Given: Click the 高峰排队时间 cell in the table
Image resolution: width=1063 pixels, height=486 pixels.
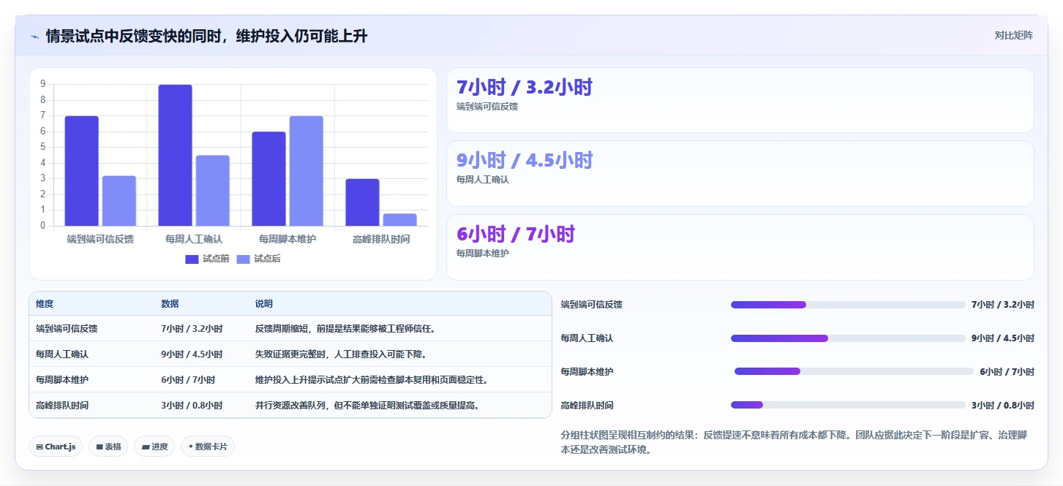Looking at the screenshot, I should (62, 406).
